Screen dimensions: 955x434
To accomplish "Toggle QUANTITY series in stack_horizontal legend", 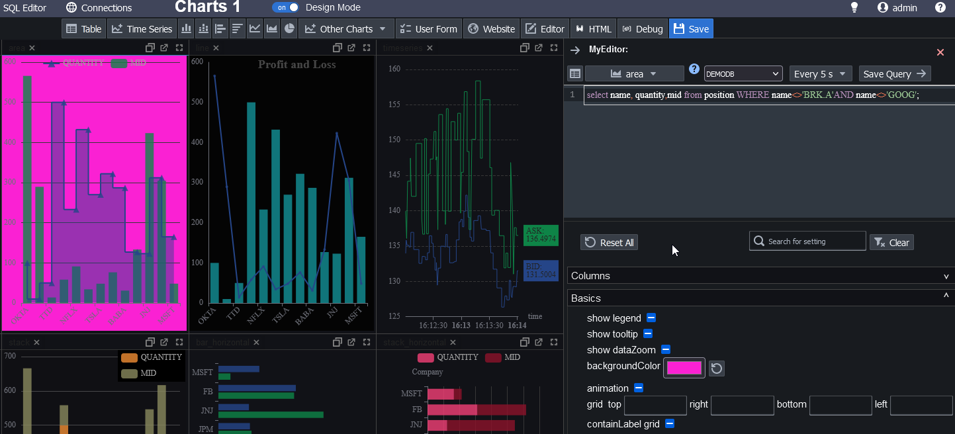I will pos(447,357).
